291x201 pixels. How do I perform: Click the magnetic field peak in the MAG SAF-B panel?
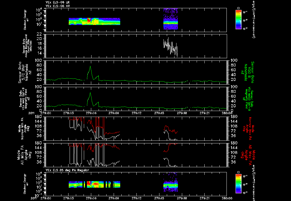[90, 93]
